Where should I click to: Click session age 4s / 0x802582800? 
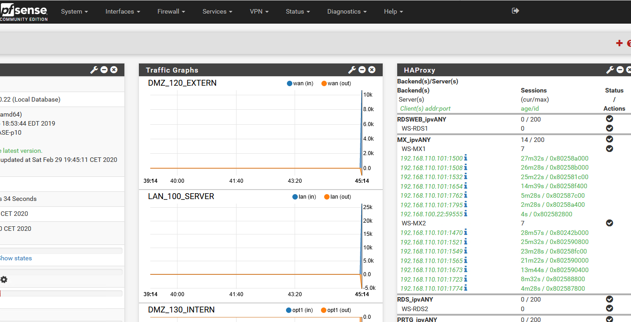point(547,214)
